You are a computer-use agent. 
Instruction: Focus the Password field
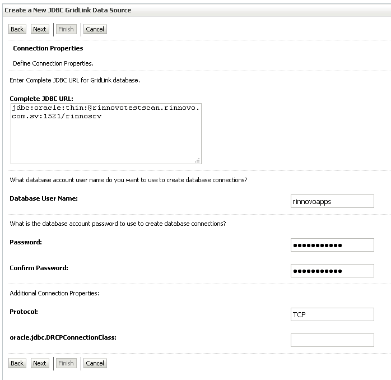coord(332,245)
